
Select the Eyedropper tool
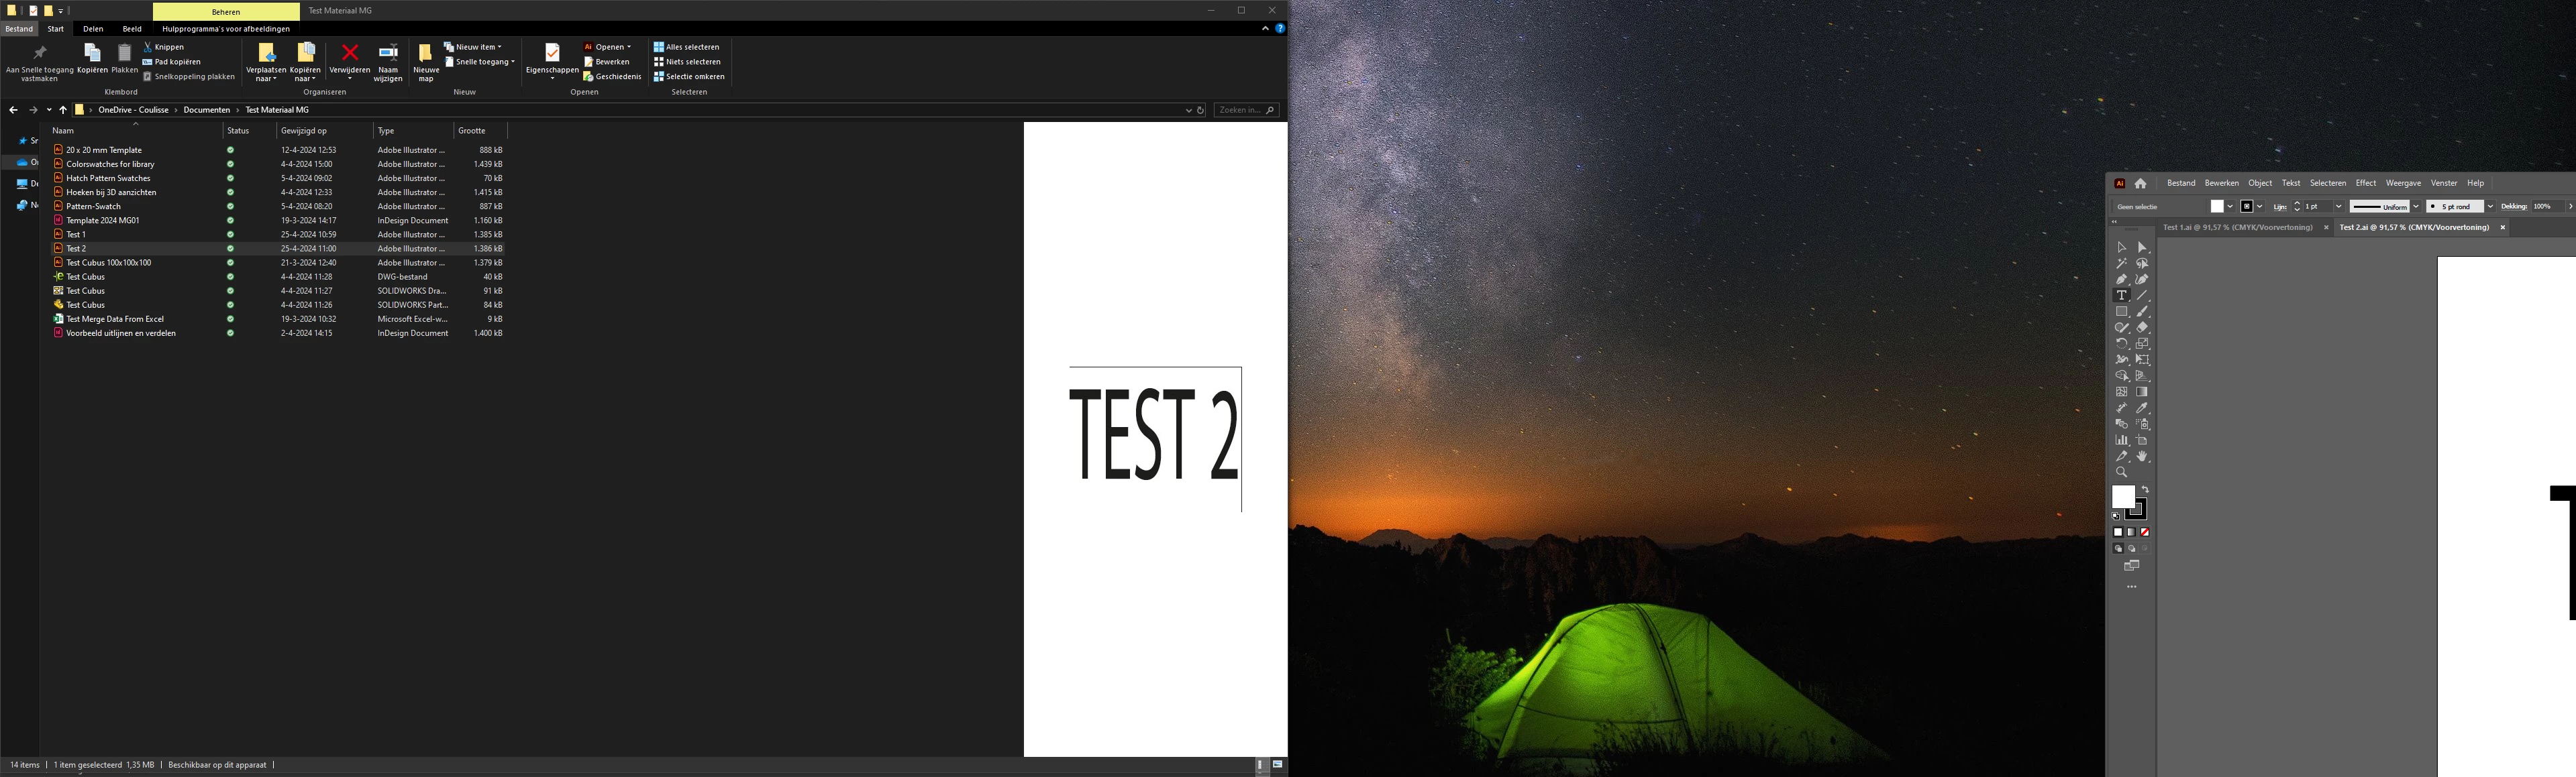pyautogui.click(x=2142, y=408)
